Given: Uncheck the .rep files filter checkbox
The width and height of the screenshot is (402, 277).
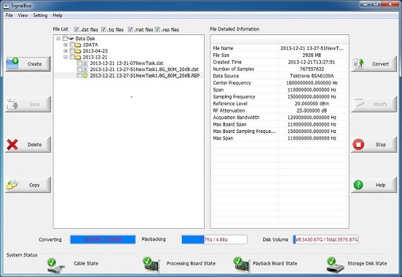Looking at the screenshot, I should 157,29.
